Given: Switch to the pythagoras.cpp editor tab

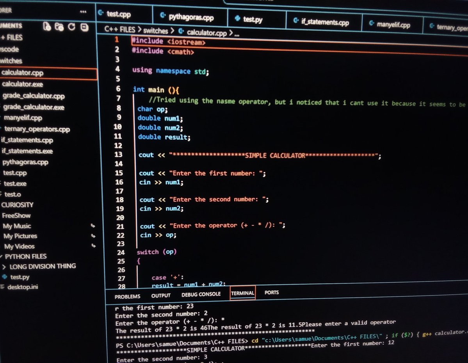Looking at the screenshot, I should point(191,17).
